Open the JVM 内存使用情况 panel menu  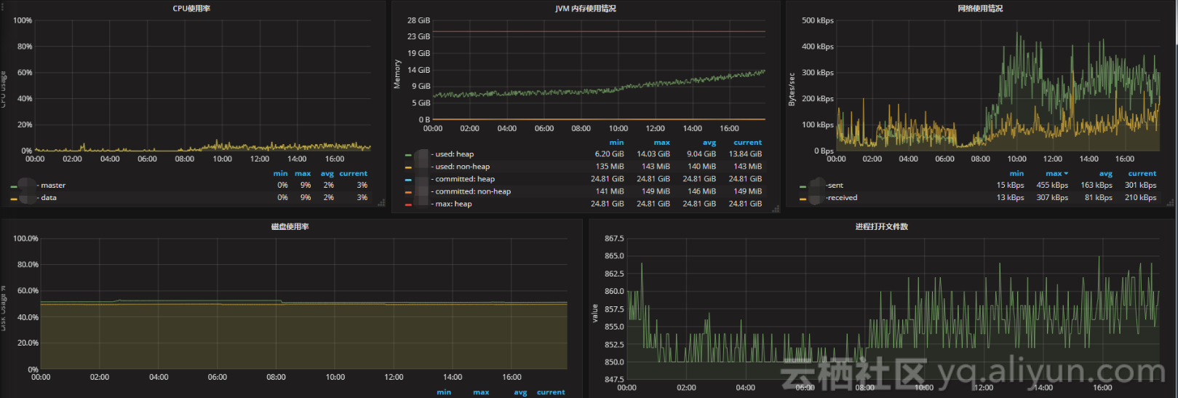tap(585, 9)
